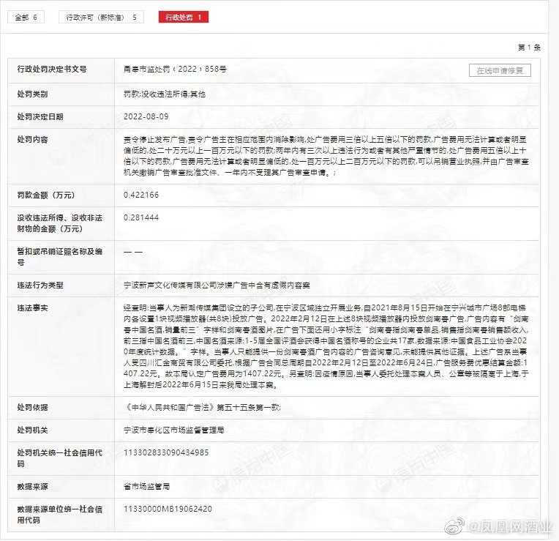Image resolution: width=559 pixels, height=541 pixels.
Task: Click the 罚款金额（万元） label
Action: point(46,195)
